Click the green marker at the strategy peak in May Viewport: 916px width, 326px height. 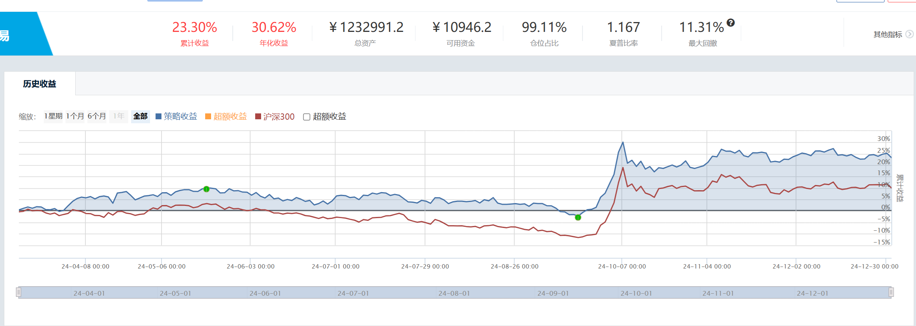coord(206,189)
